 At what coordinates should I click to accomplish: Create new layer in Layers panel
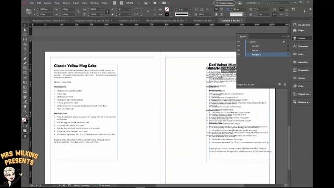pyautogui.click(x=280, y=85)
